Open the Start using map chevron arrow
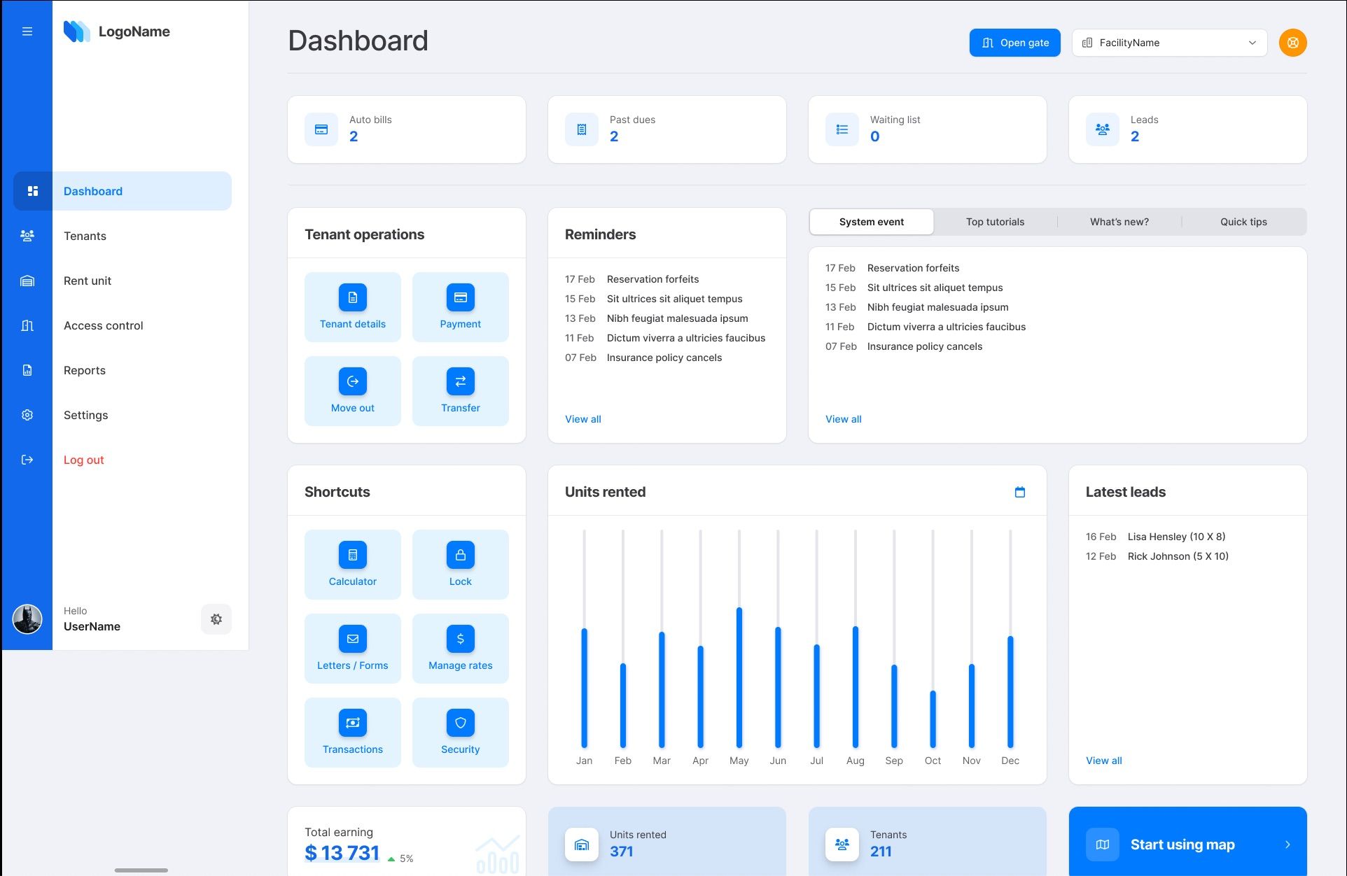The height and width of the screenshot is (876, 1347). tap(1288, 845)
